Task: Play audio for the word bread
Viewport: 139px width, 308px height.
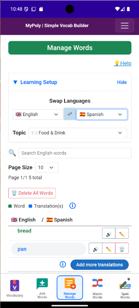Action: 109,233
